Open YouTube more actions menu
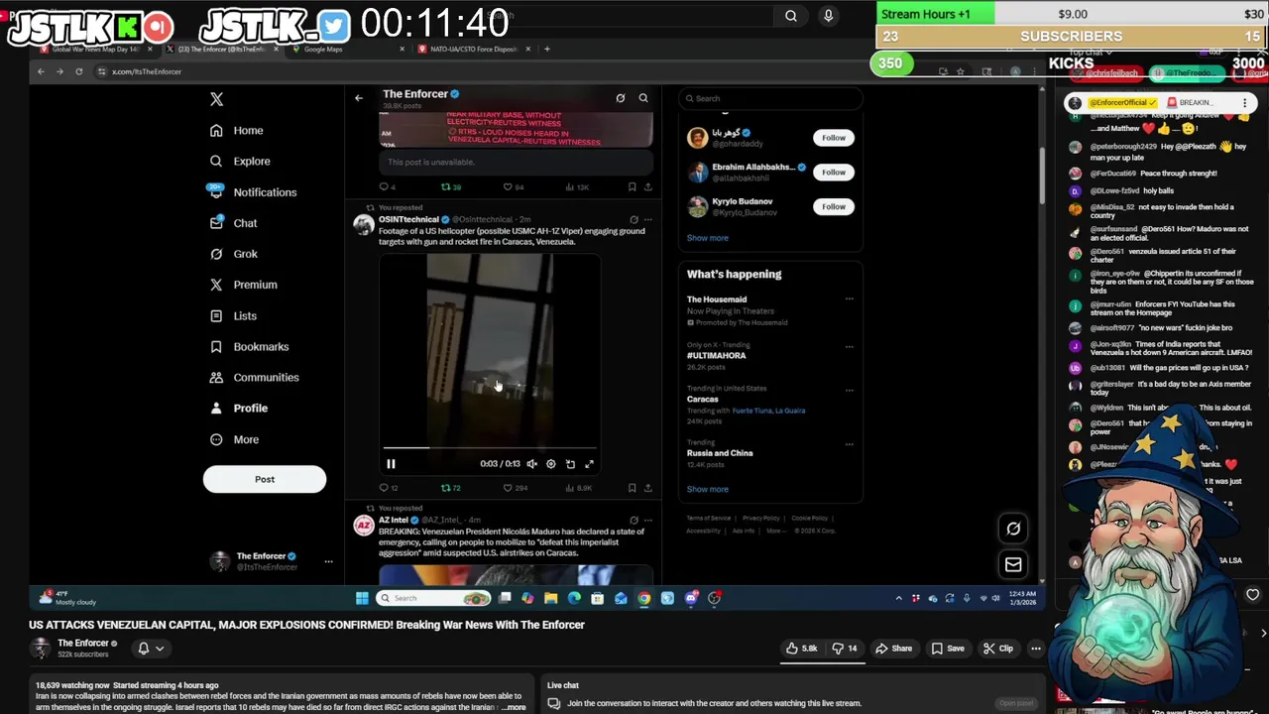 tap(1036, 649)
